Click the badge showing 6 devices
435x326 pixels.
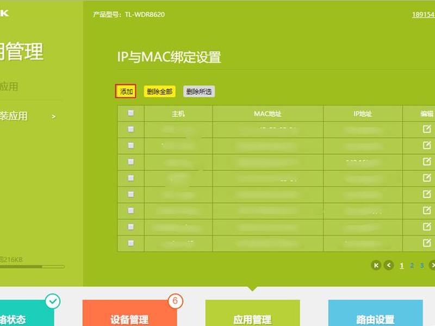pos(175,301)
